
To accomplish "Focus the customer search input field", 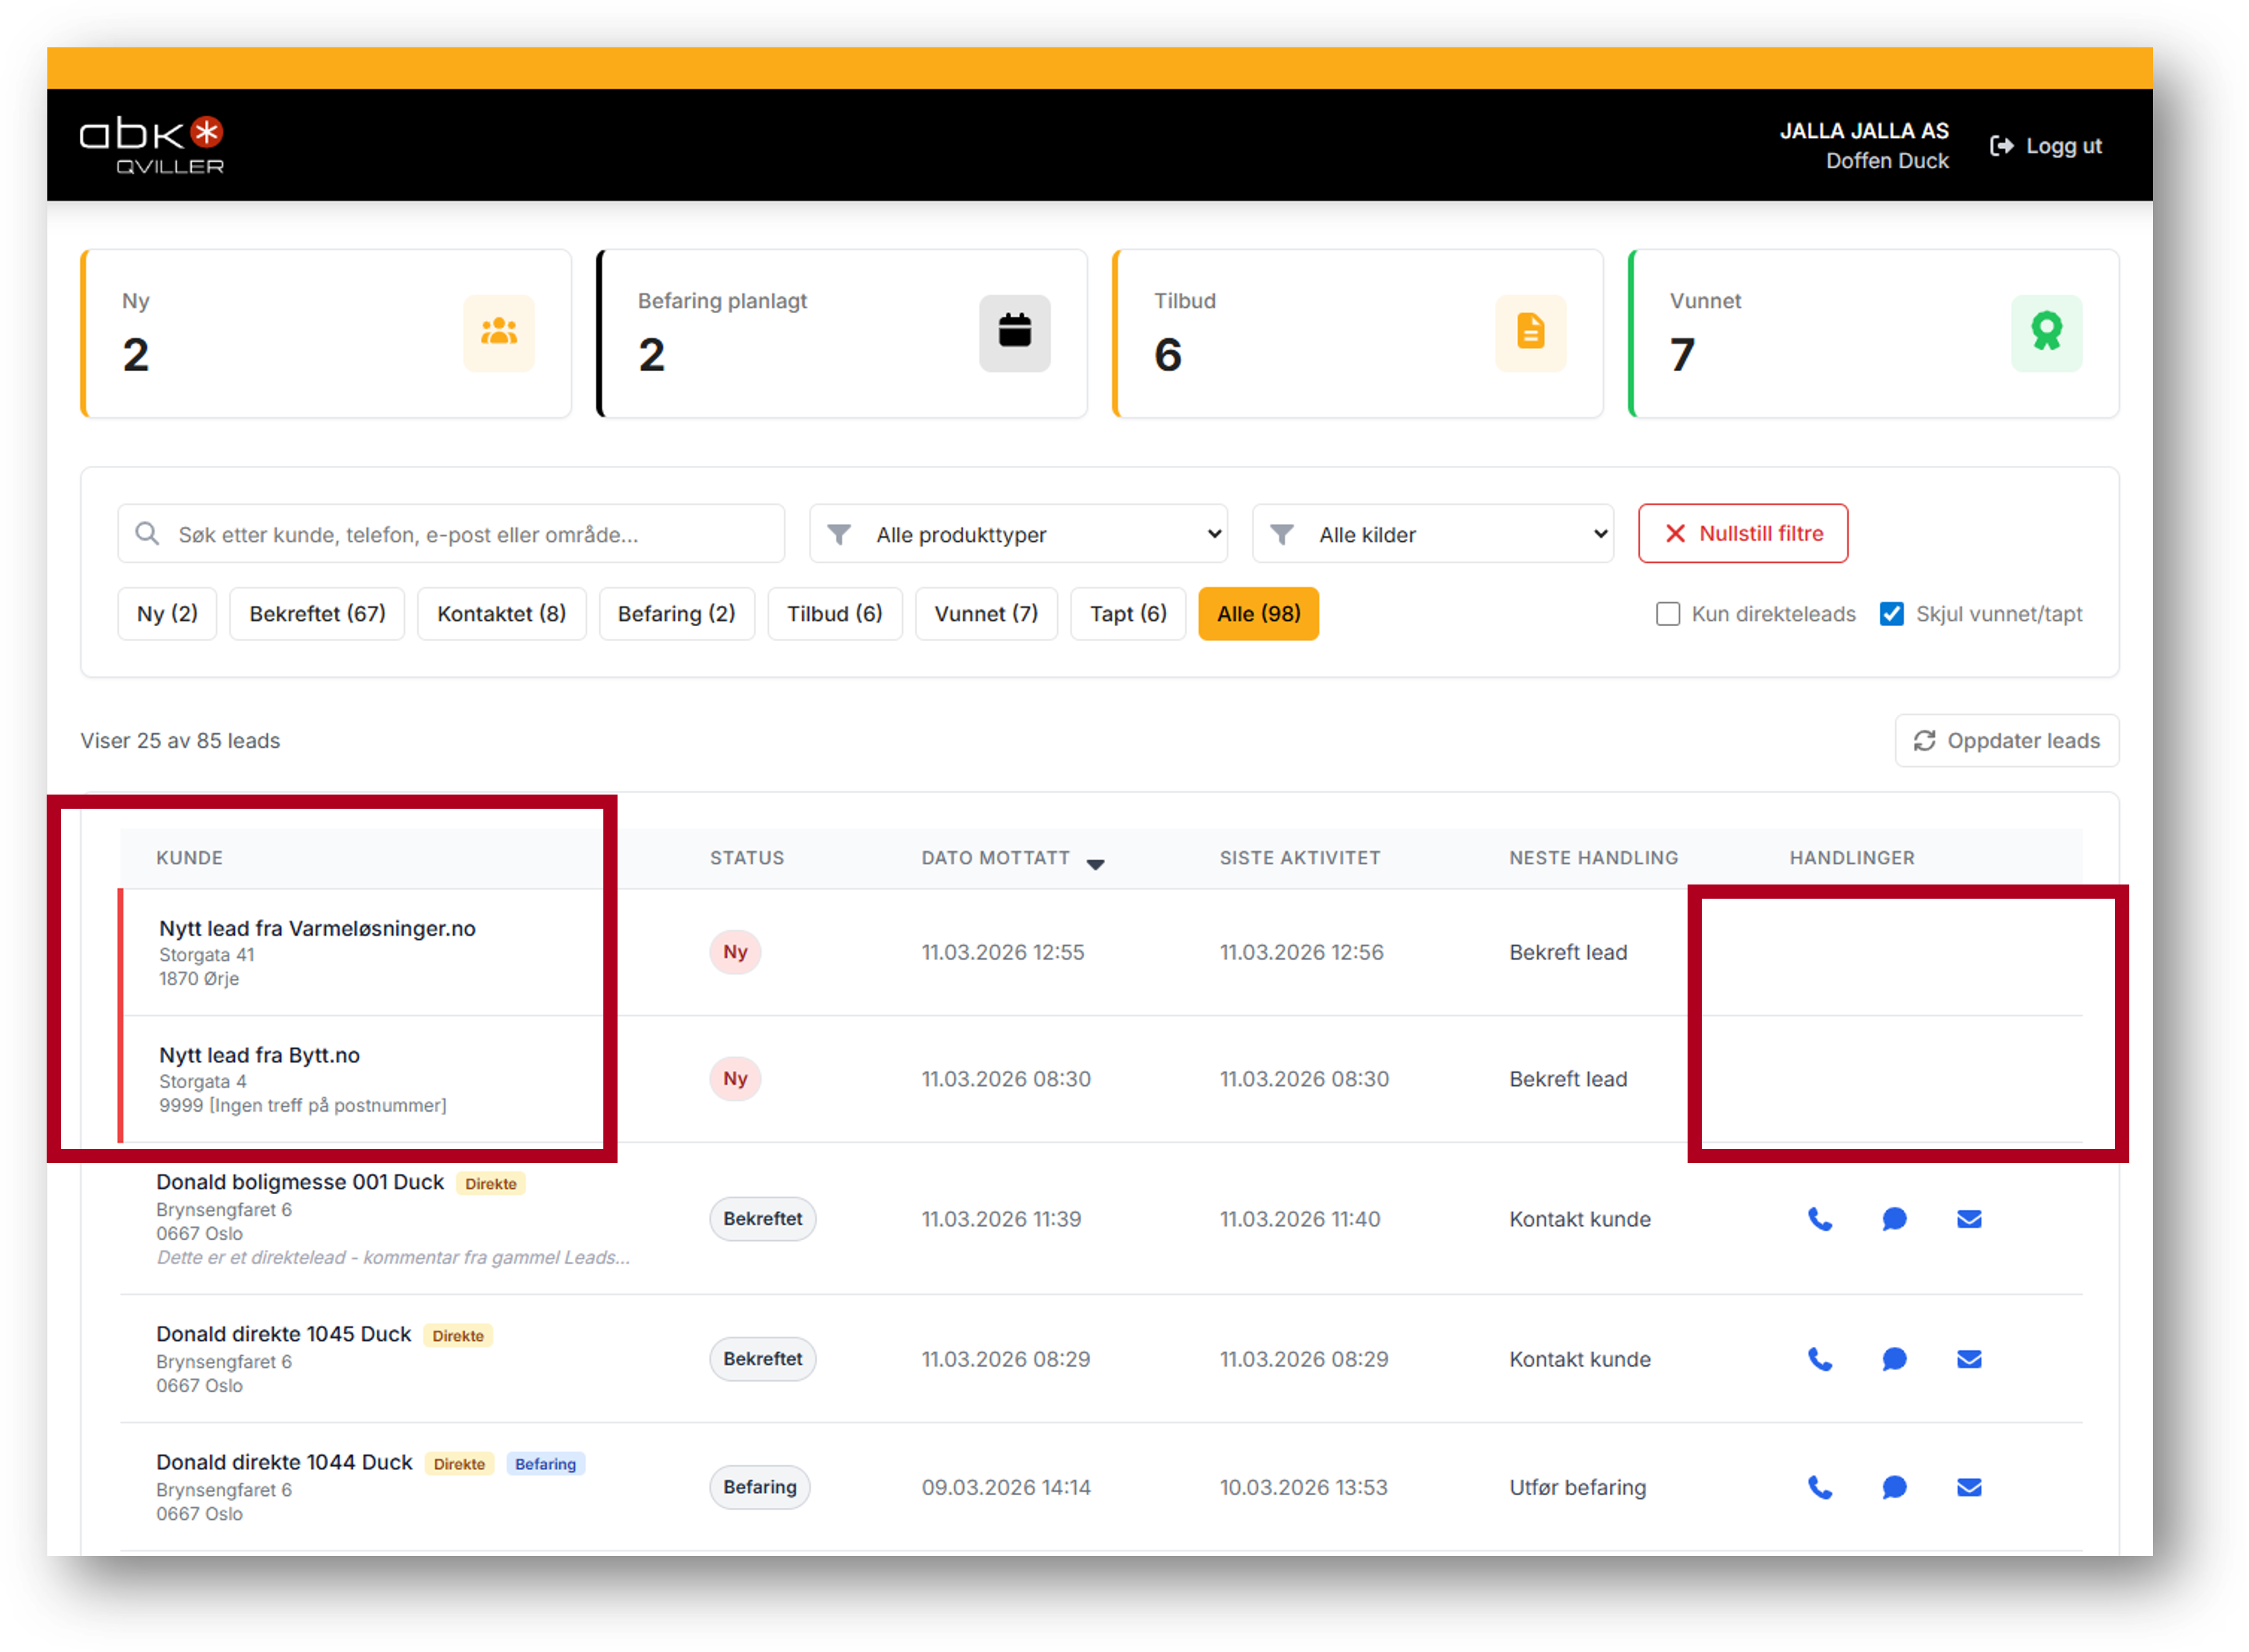I will pos(450,534).
